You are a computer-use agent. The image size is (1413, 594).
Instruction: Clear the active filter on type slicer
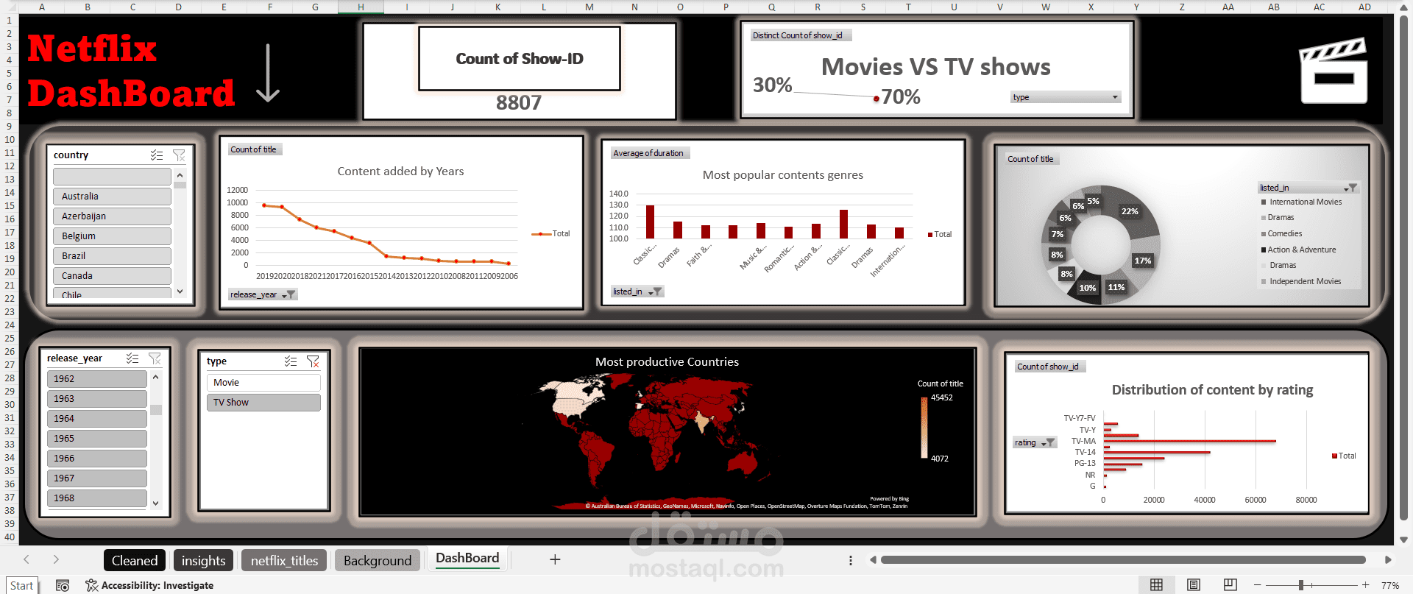click(313, 361)
